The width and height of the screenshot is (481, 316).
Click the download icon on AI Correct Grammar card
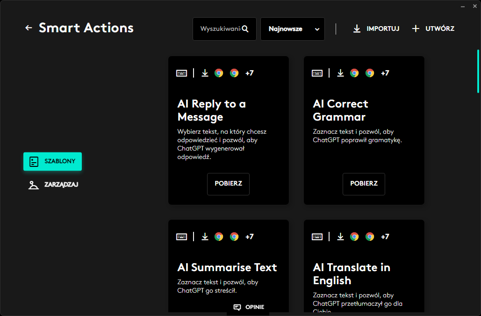[340, 73]
